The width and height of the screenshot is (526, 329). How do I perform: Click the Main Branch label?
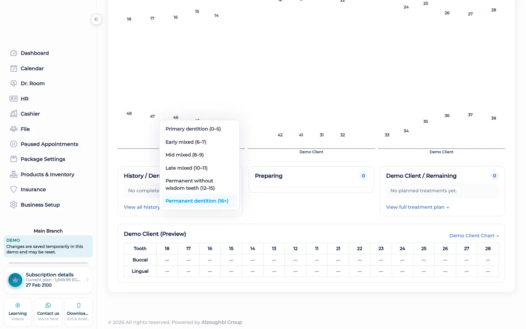coord(48,231)
